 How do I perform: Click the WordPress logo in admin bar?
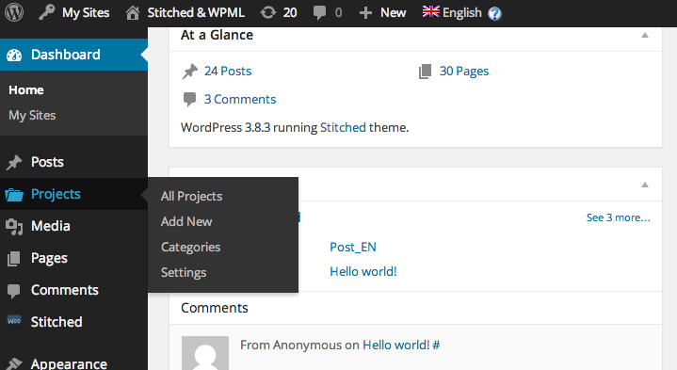coord(14,12)
